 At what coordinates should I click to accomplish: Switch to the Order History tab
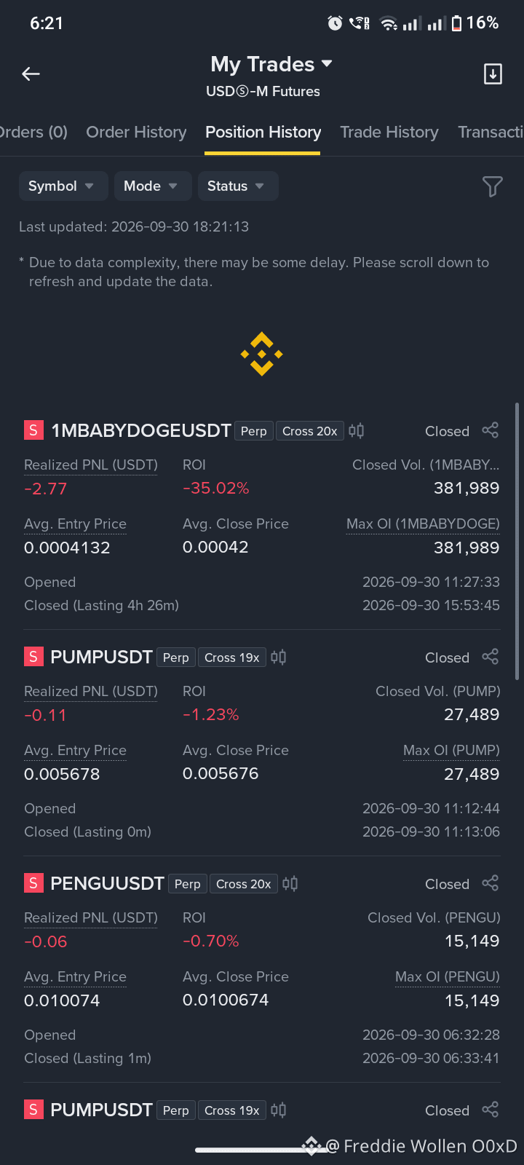tap(136, 132)
